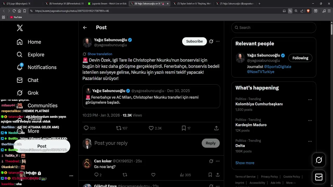
Task: Click Show more under What's happening
Action: (245, 163)
